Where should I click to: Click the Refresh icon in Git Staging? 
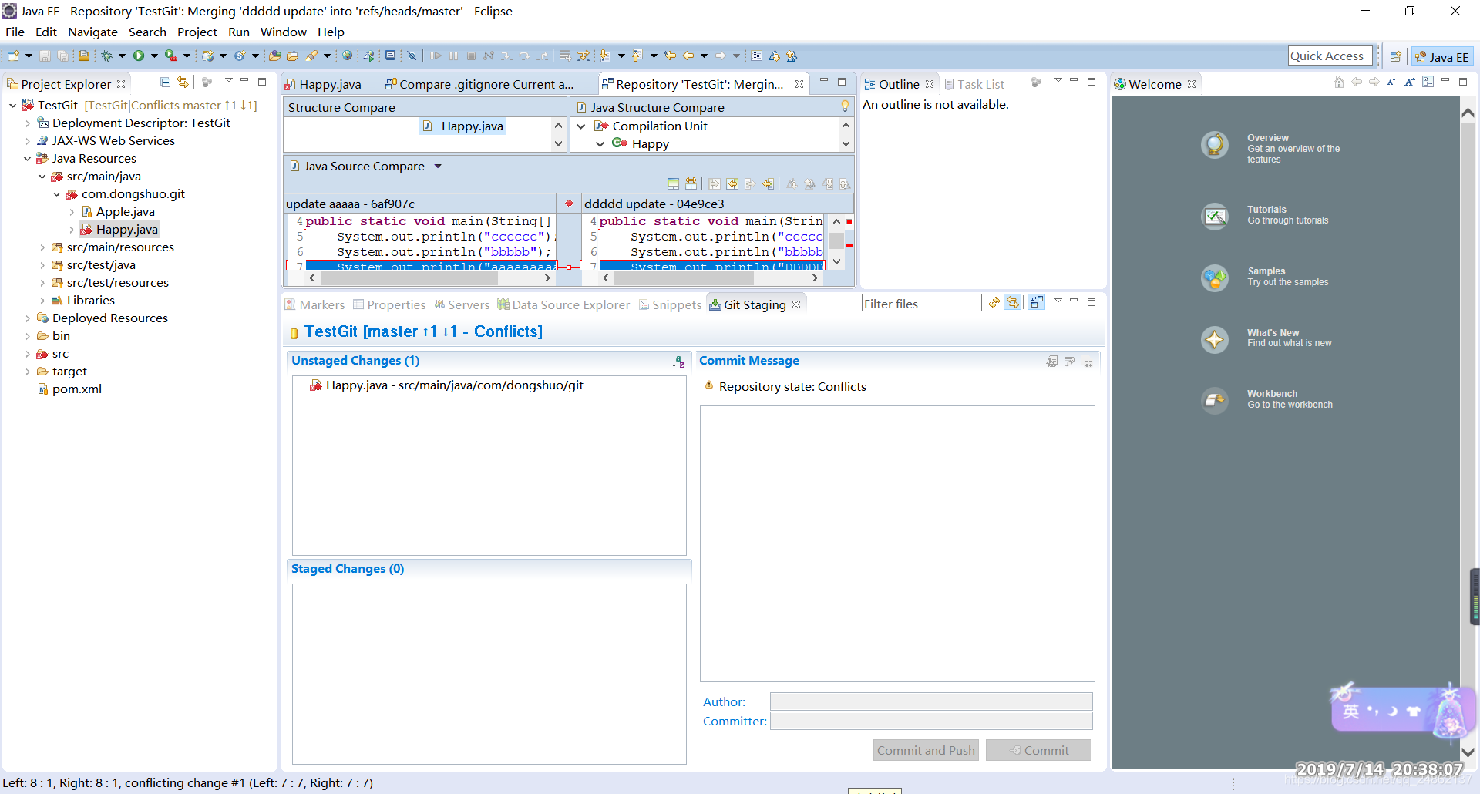(x=994, y=302)
